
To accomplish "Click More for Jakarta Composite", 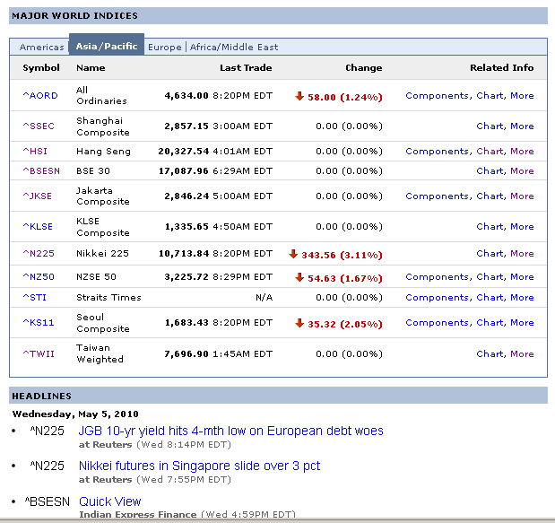I will [522, 196].
